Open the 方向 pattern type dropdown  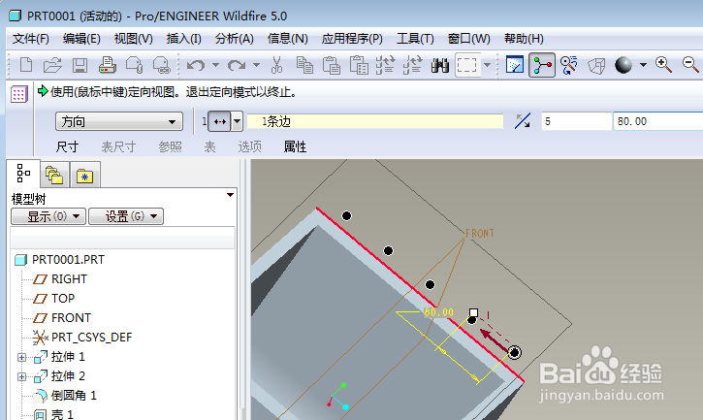(119, 121)
